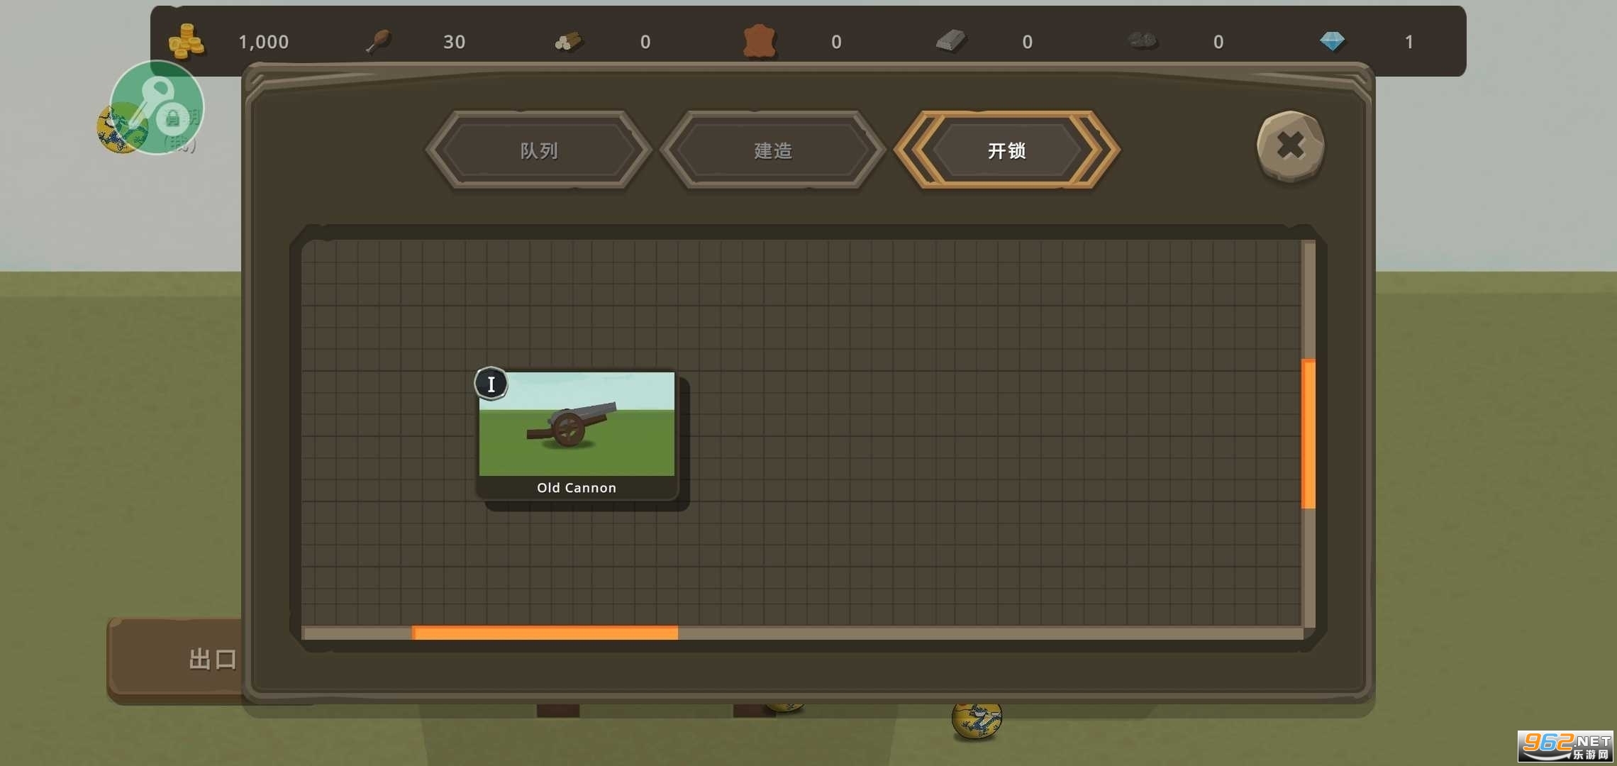Viewport: 1617px width, 766px height.
Task: Select the Old Cannon thumbnail card
Action: (577, 424)
